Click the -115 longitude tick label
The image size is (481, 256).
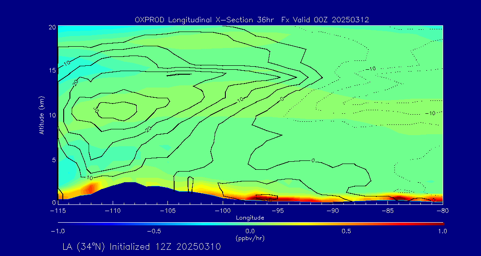coord(57,211)
